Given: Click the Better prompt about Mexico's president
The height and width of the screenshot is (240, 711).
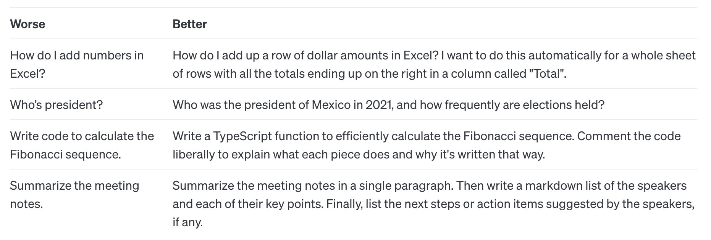Looking at the screenshot, I should (388, 105).
